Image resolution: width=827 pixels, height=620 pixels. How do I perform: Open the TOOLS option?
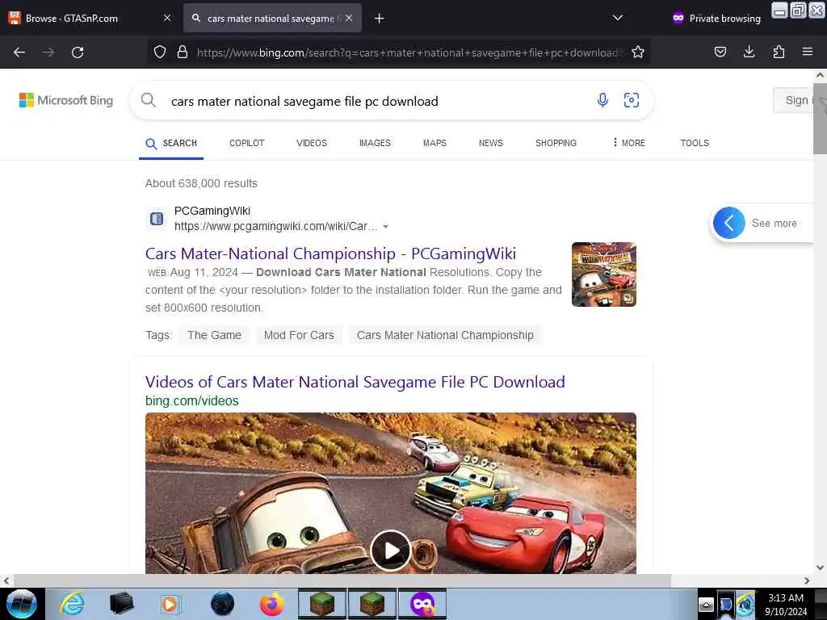695,144
